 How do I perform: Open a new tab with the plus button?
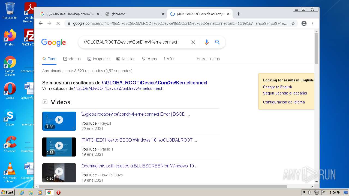239,14
